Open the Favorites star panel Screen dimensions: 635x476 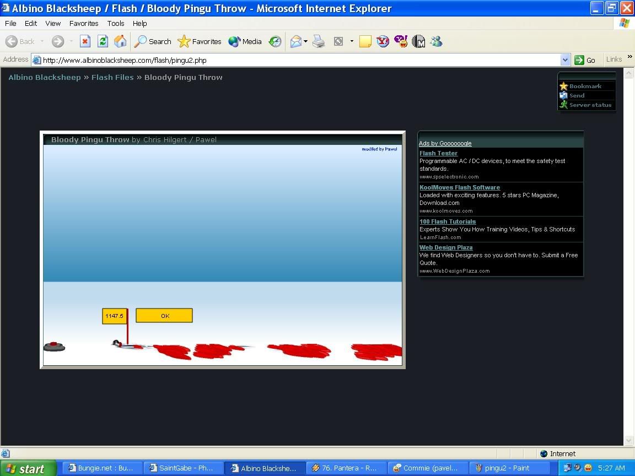pyautogui.click(x=199, y=41)
